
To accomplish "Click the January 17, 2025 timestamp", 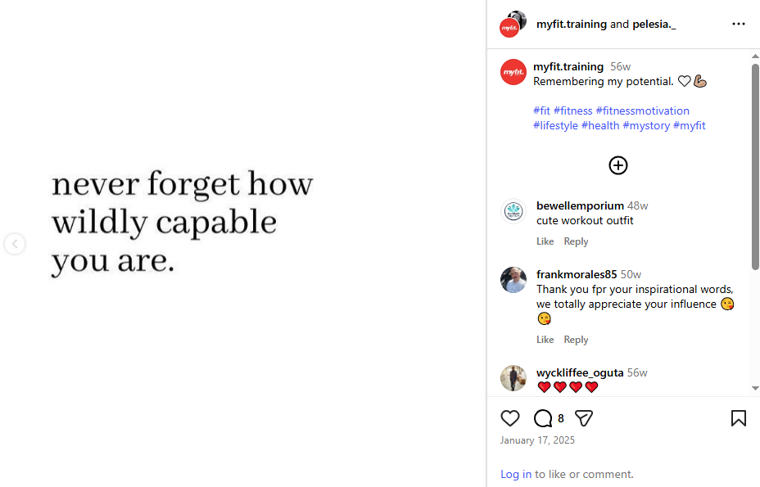I will coord(537,440).
